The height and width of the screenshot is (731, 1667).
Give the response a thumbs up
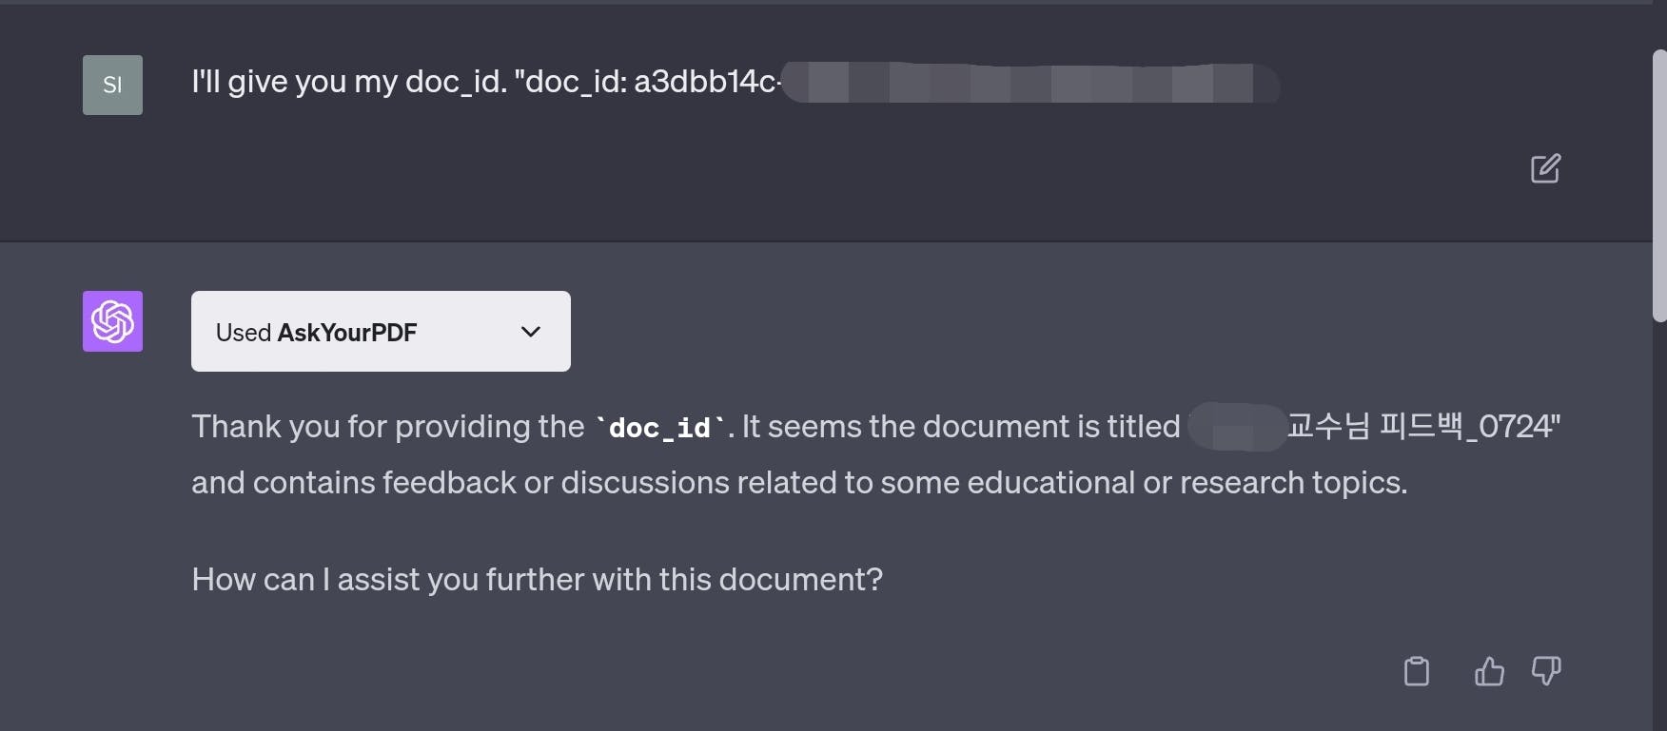[x=1489, y=671]
